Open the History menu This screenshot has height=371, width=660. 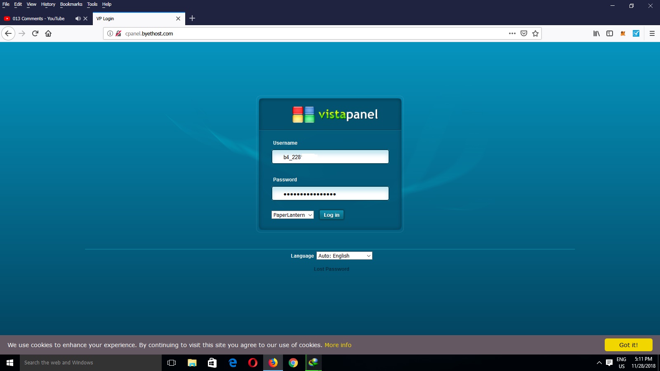tap(48, 4)
